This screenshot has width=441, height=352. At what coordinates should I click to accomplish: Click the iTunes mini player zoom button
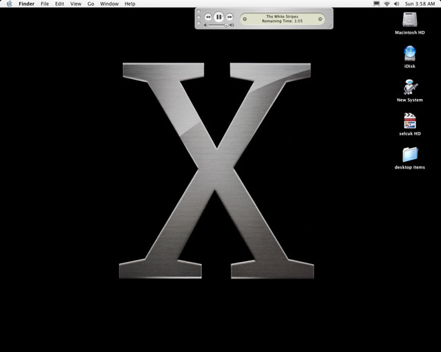198,23
